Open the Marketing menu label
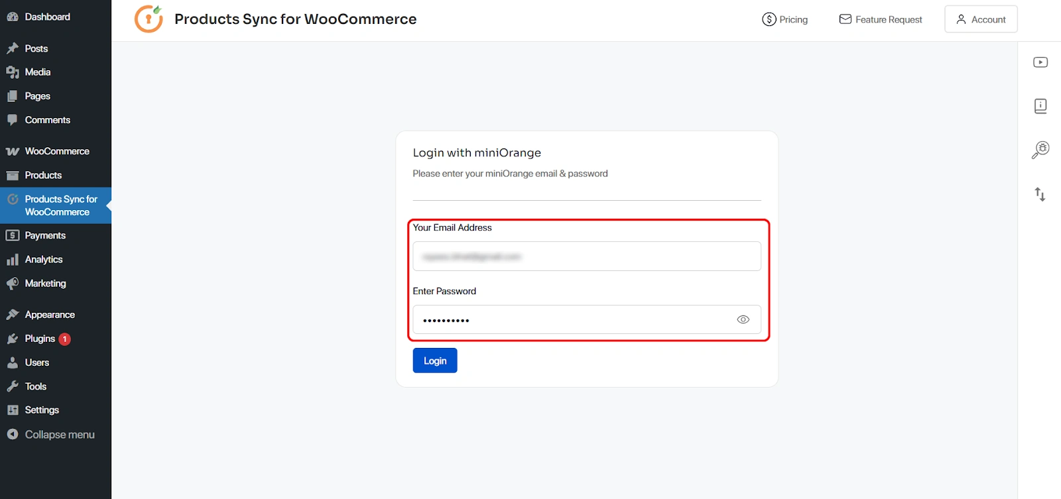1061x499 pixels. point(46,283)
